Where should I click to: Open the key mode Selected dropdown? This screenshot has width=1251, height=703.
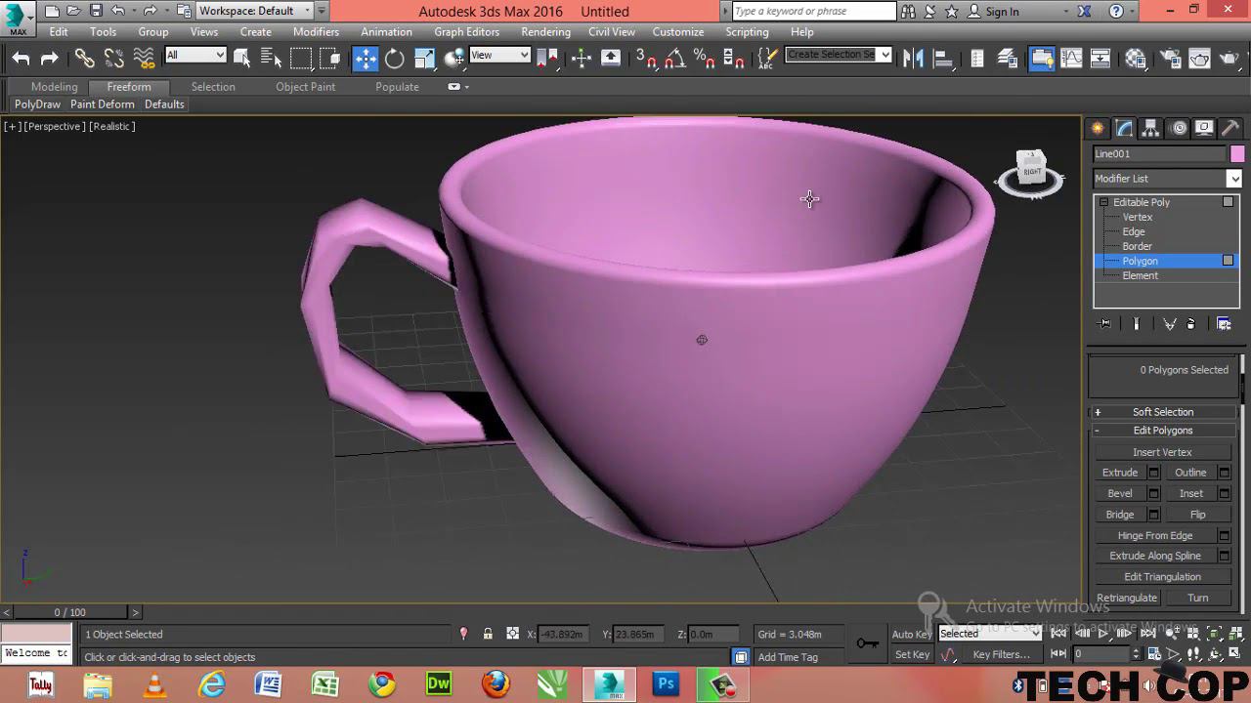pos(989,634)
